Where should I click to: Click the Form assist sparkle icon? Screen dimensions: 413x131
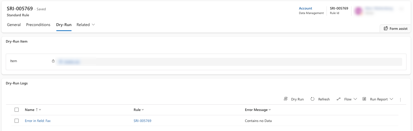pyautogui.click(x=386, y=29)
